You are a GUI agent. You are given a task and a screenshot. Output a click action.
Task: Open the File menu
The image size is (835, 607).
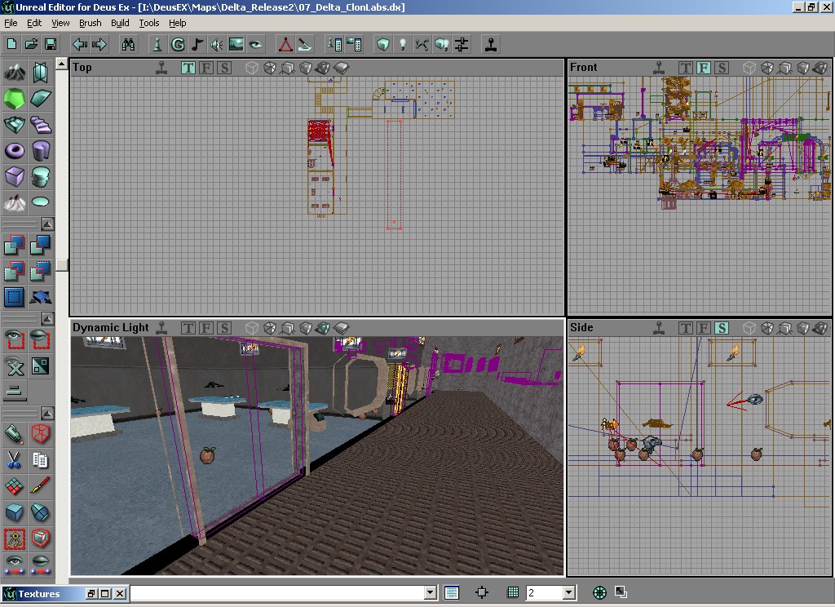pos(11,23)
